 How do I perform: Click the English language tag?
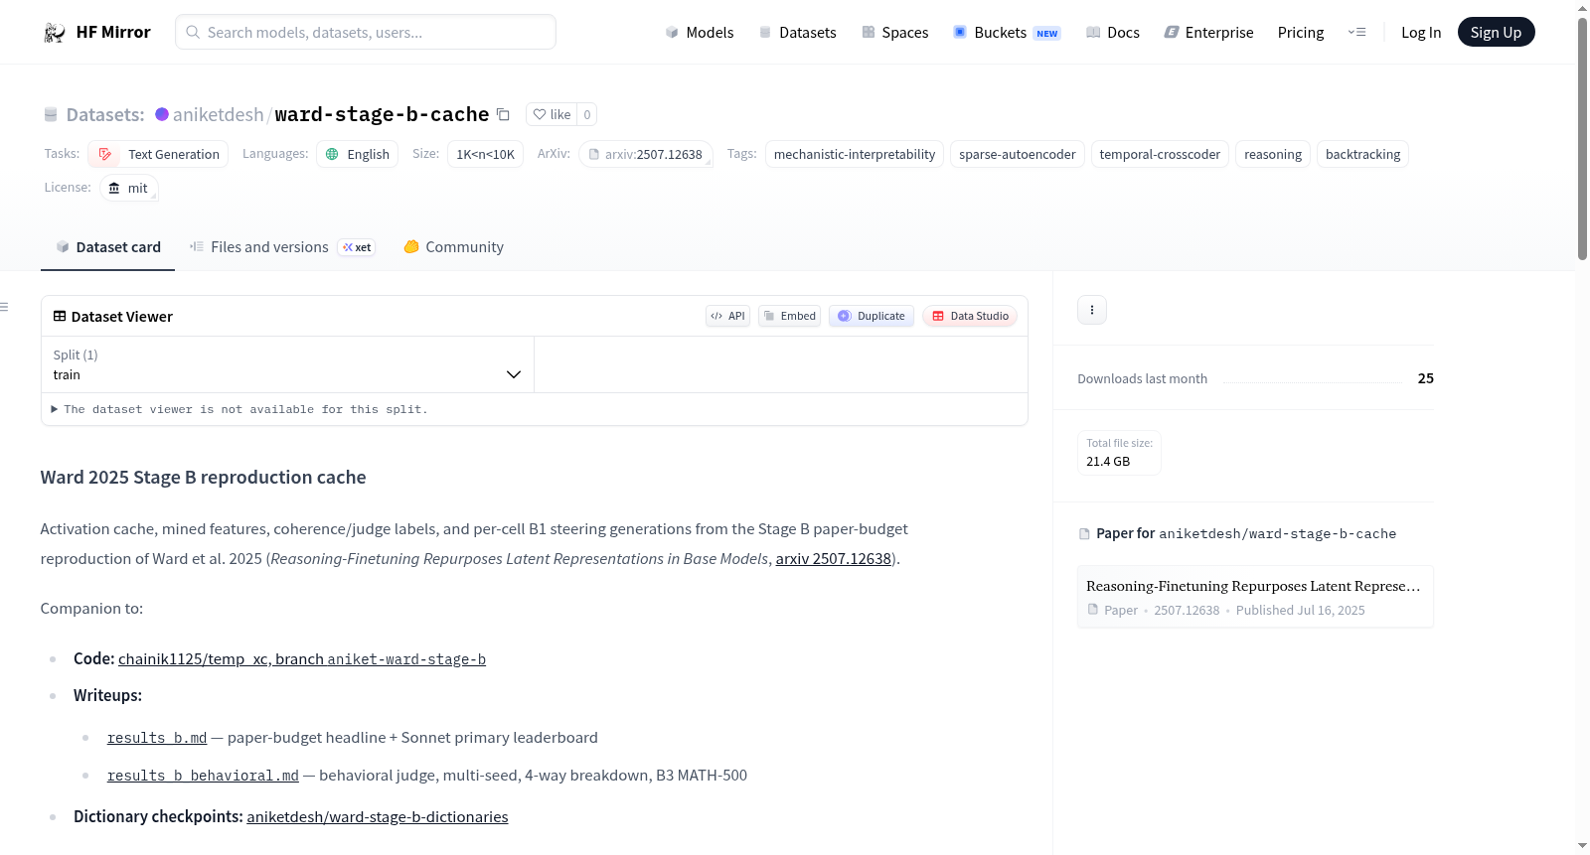click(x=358, y=154)
